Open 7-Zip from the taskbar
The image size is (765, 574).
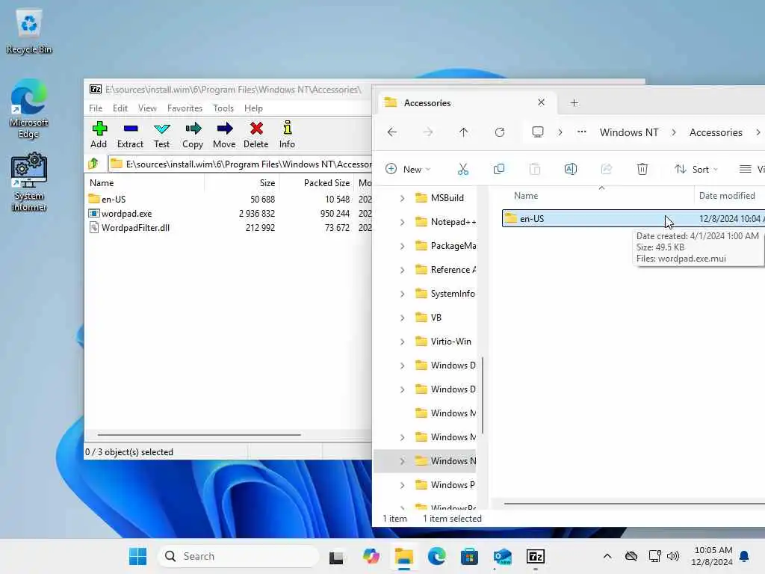[x=535, y=556]
